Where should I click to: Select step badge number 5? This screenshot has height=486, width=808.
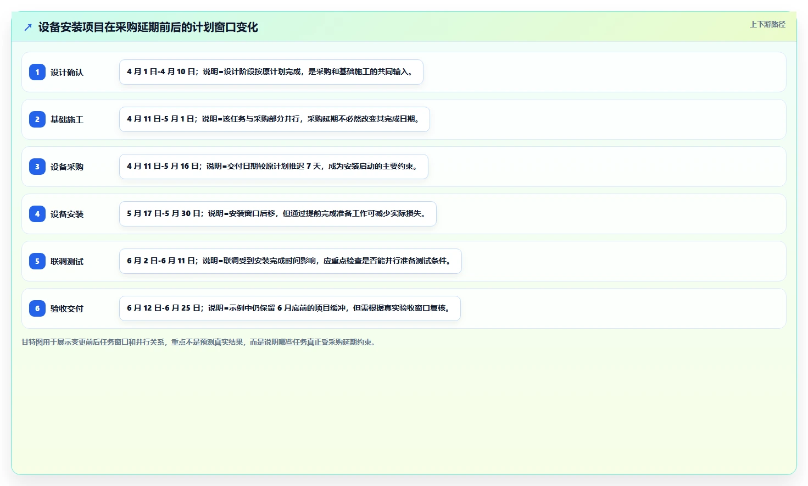[x=37, y=261]
